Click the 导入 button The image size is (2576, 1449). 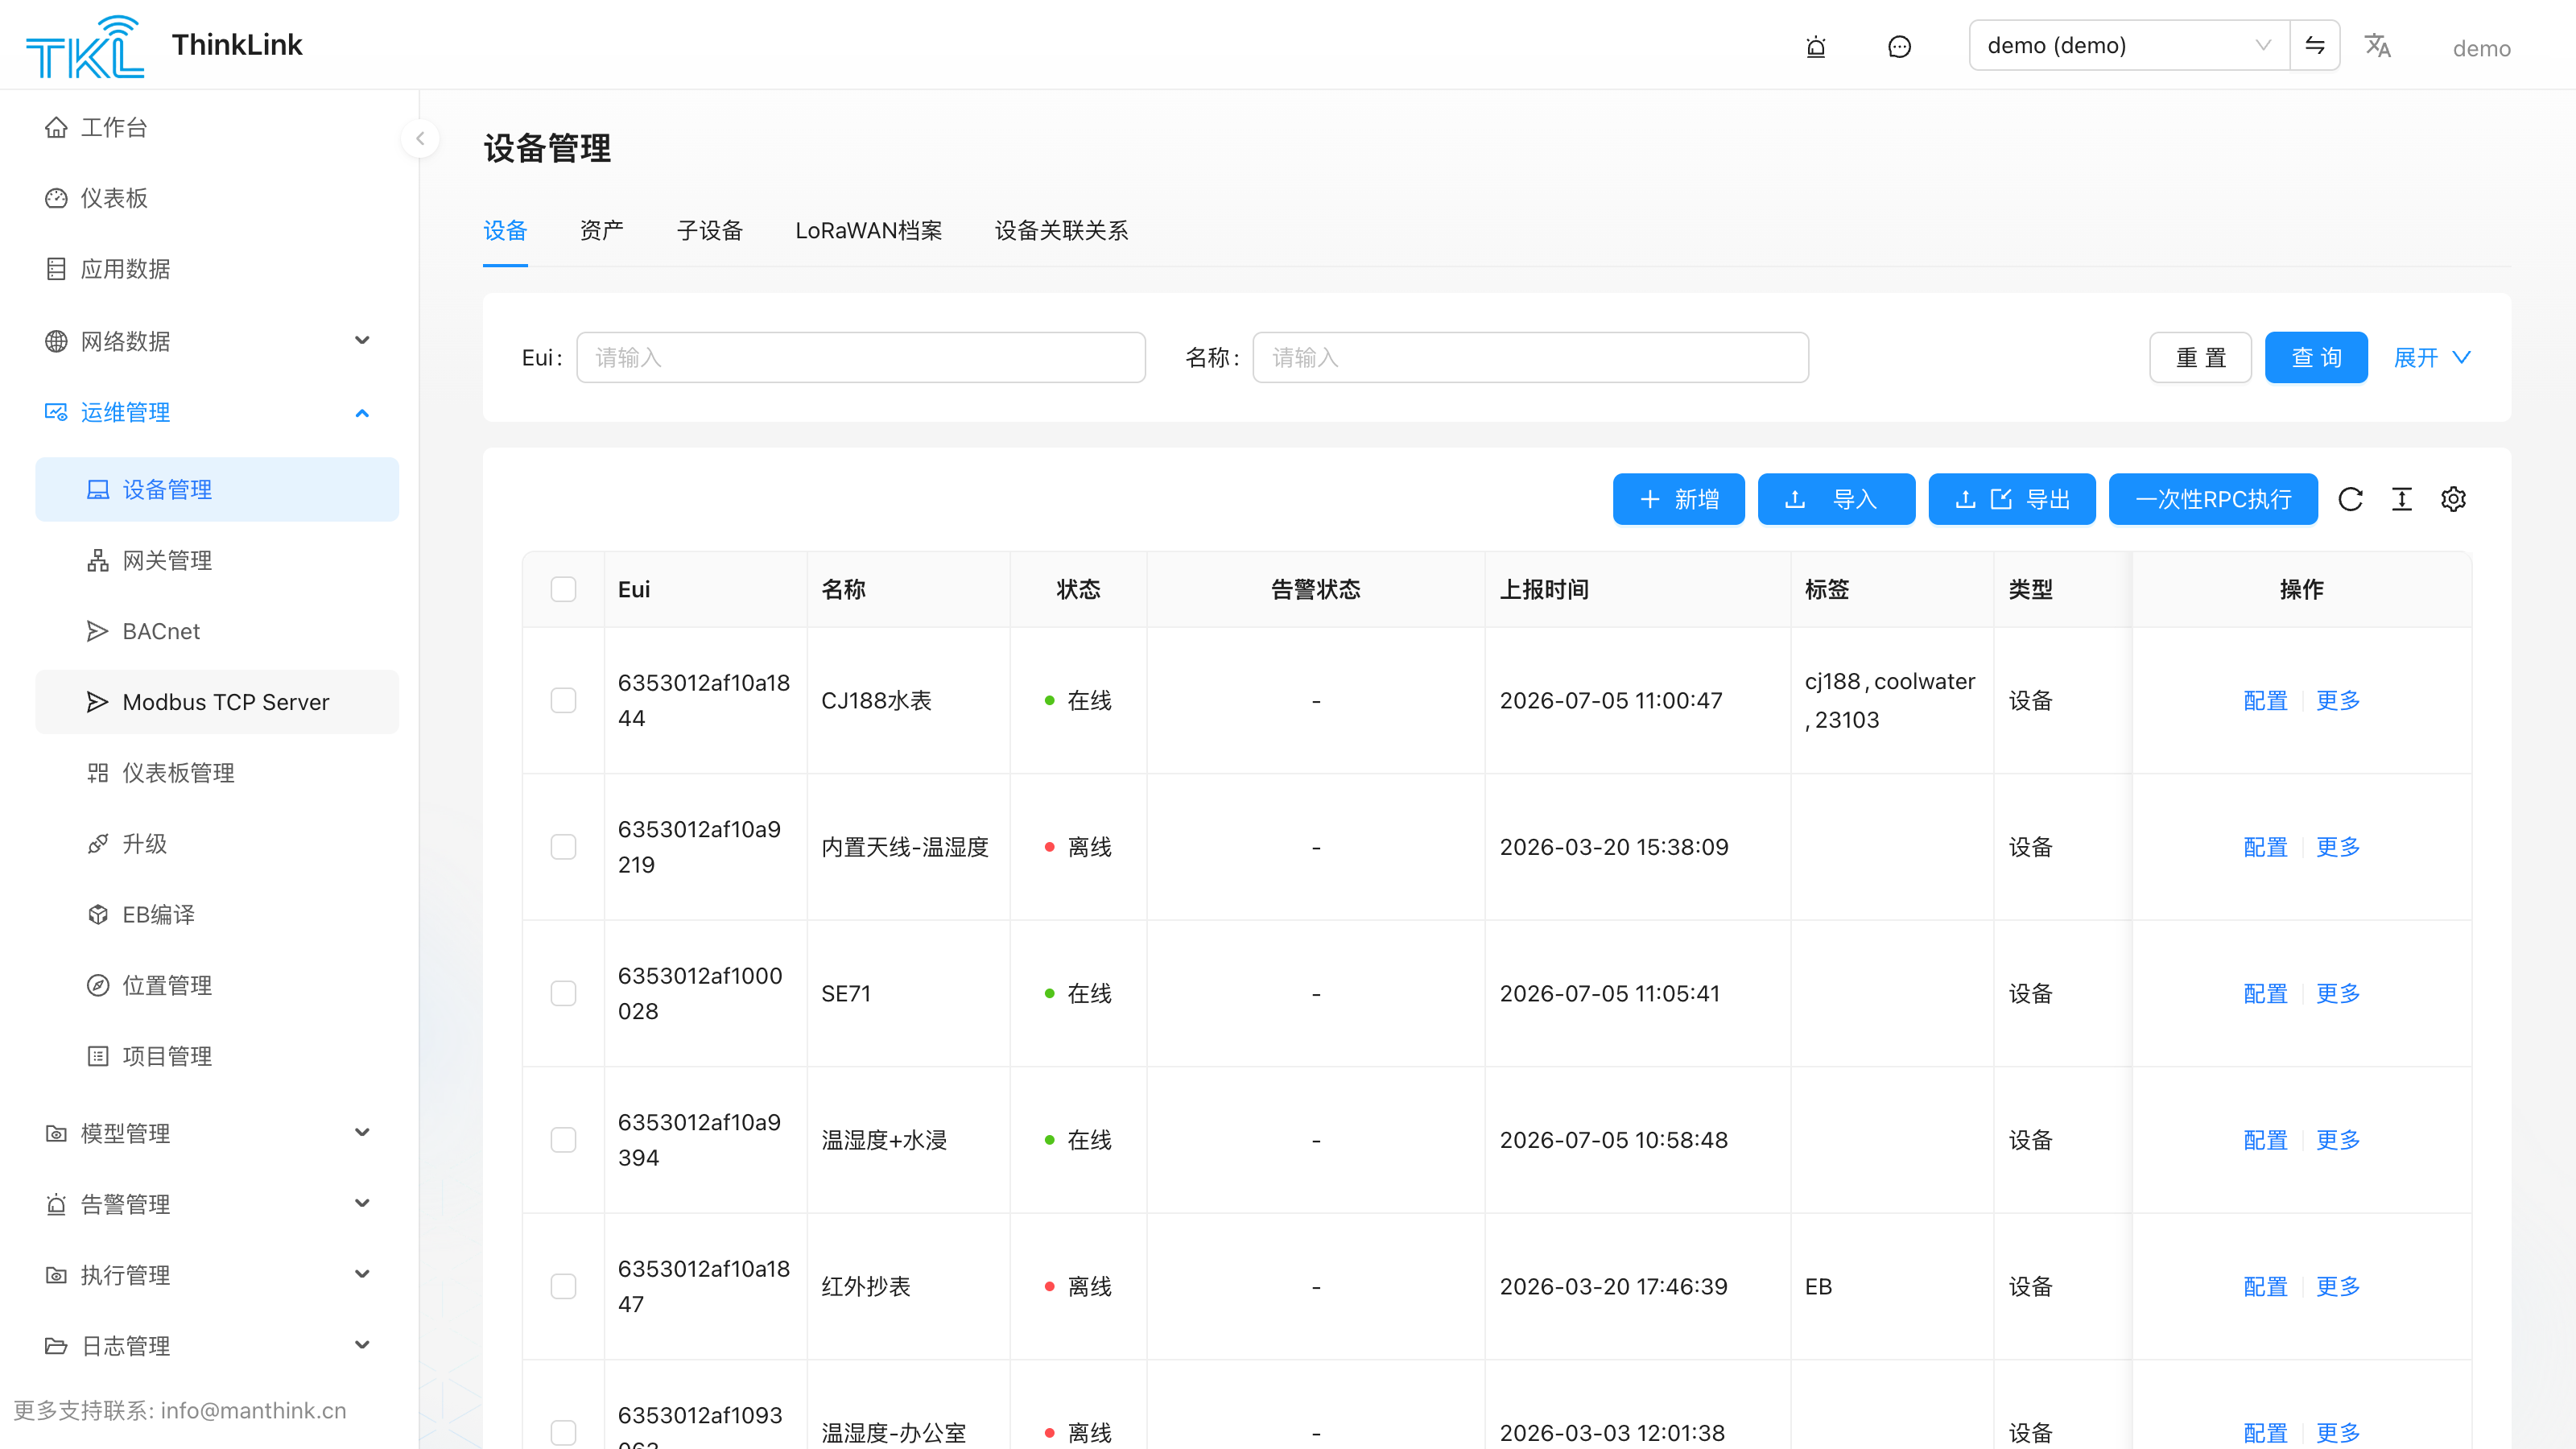tap(1836, 499)
